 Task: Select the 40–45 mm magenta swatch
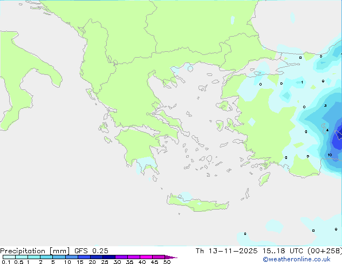pyautogui.click(x=146, y=257)
